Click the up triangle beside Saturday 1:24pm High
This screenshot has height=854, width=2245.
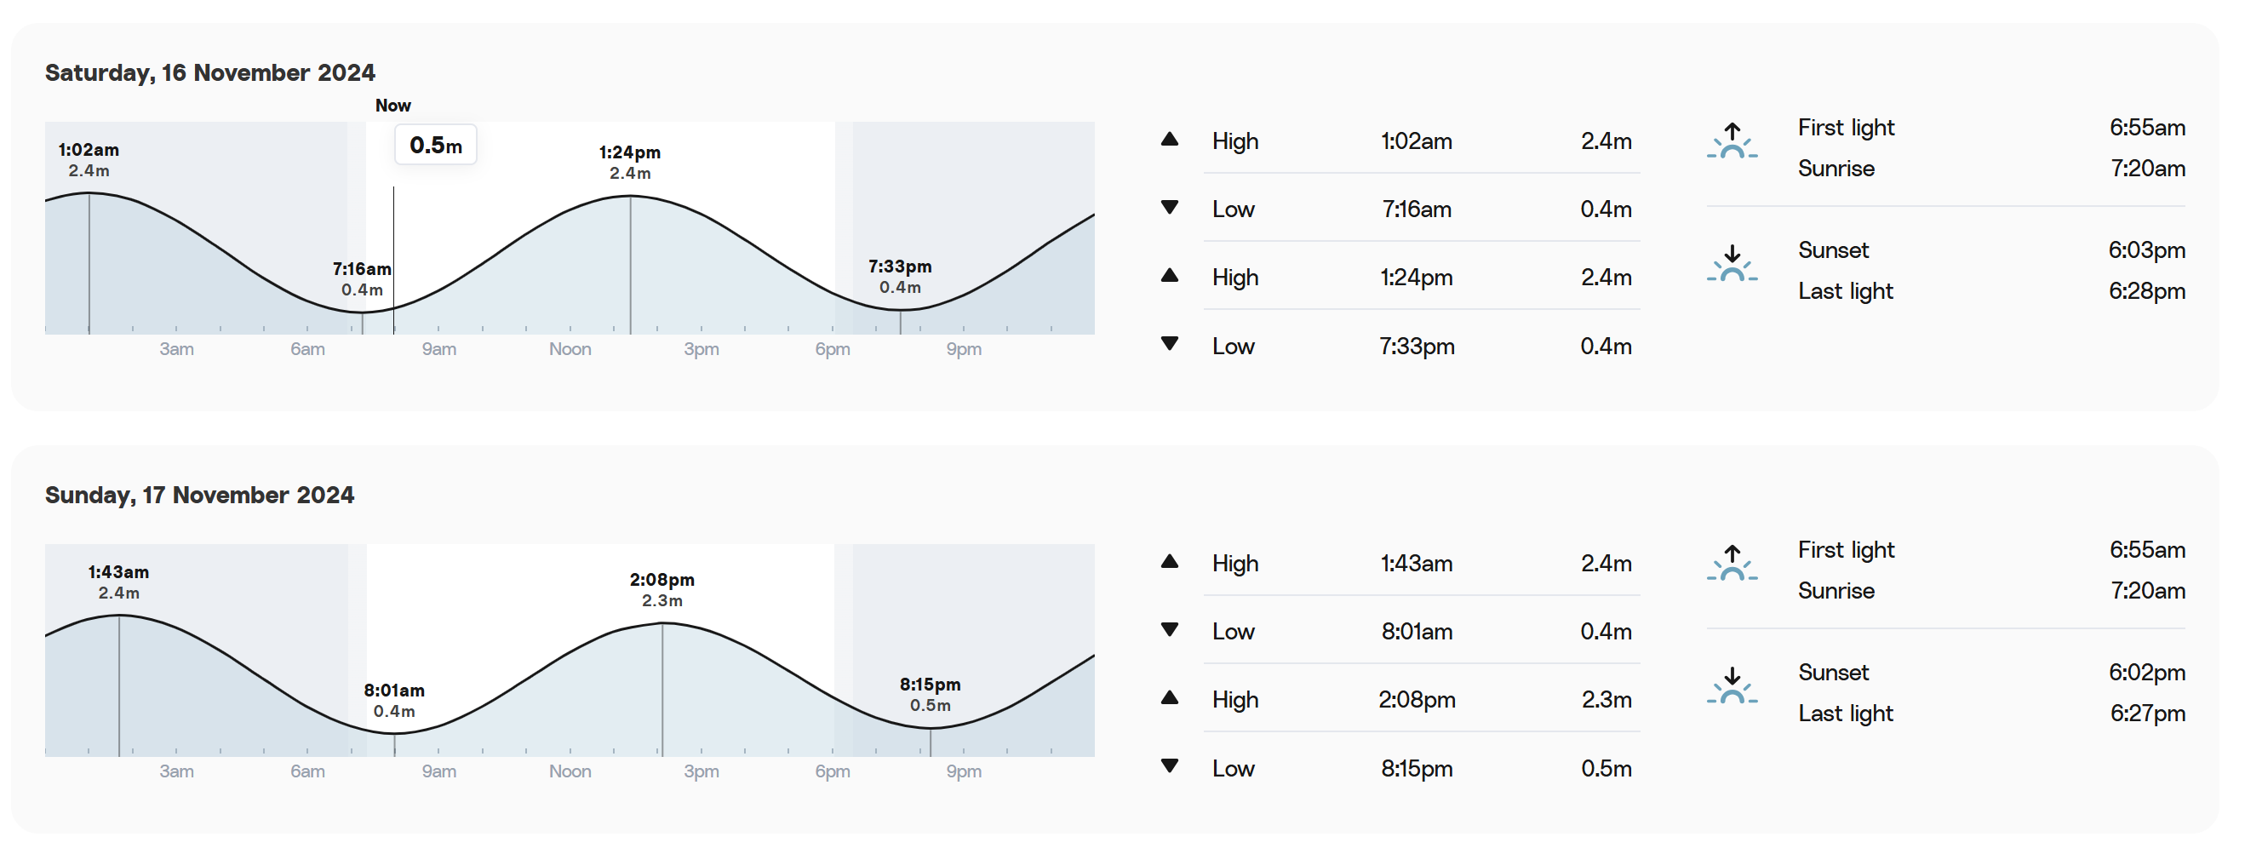point(1170,276)
